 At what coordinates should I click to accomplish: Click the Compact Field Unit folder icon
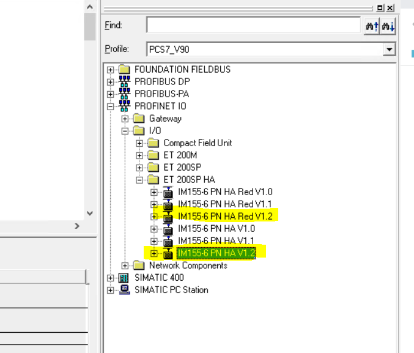(153, 143)
